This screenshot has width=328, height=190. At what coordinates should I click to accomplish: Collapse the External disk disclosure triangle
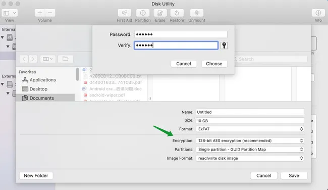[x=3, y=84]
